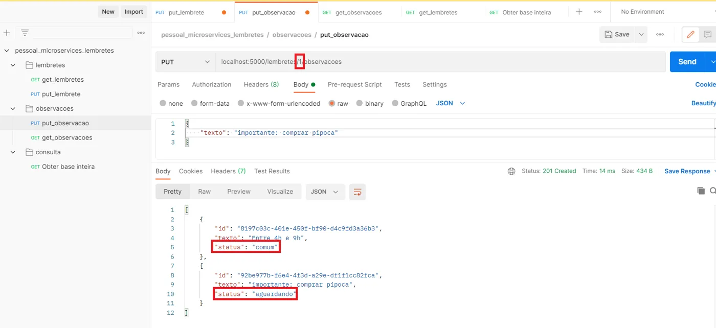Open the Pre-request Script tab
Viewport: 716px width, 328px height.
coord(355,84)
